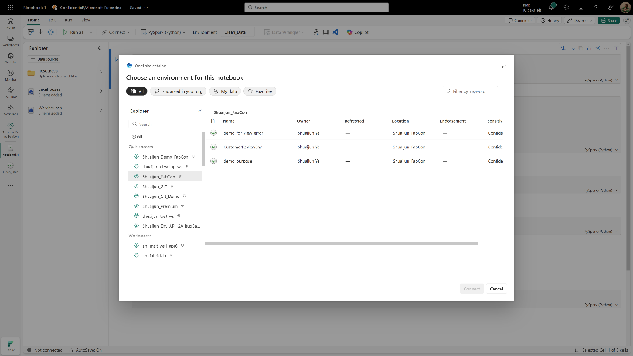The image size is (633, 356).
Task: Freeze the cell with snowflake icon
Action: (598, 48)
